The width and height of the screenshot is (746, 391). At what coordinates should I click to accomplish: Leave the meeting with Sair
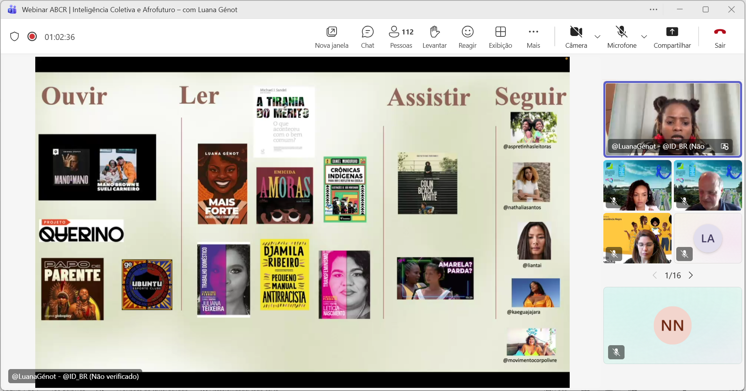click(x=720, y=37)
